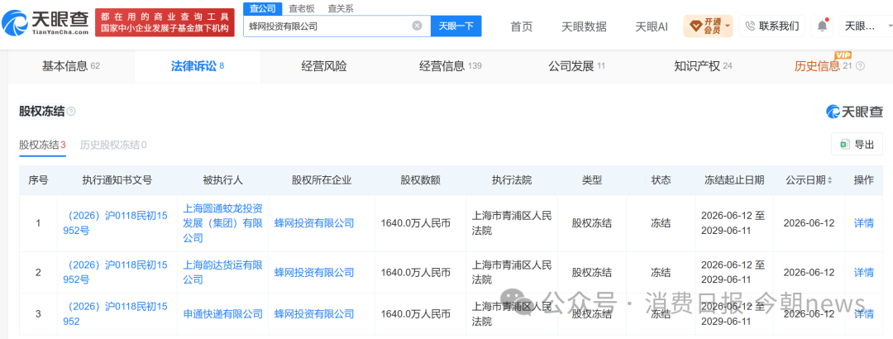Sort the table by the 公示日期 arrows
The width and height of the screenshot is (893, 339).
[829, 180]
